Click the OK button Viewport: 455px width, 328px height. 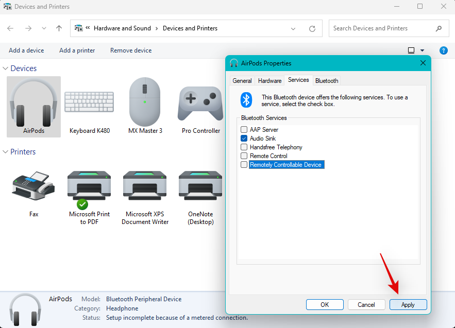325,304
